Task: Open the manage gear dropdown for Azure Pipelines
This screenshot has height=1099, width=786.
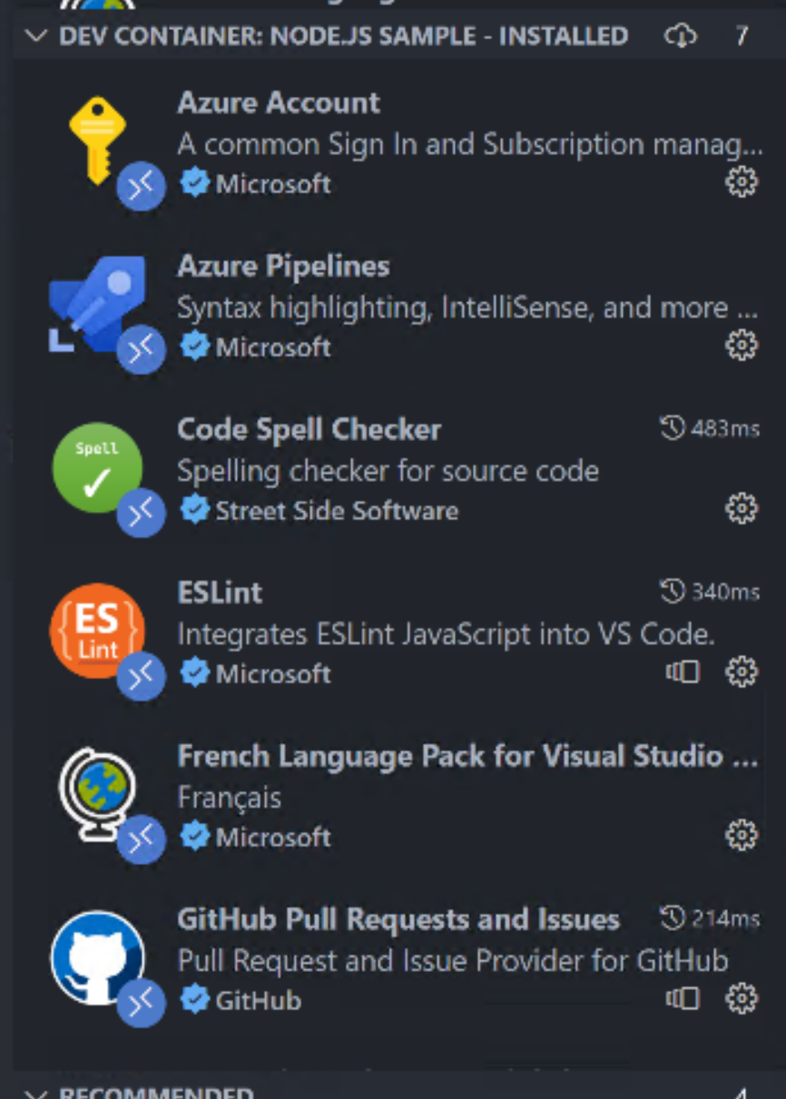Action: (x=742, y=345)
